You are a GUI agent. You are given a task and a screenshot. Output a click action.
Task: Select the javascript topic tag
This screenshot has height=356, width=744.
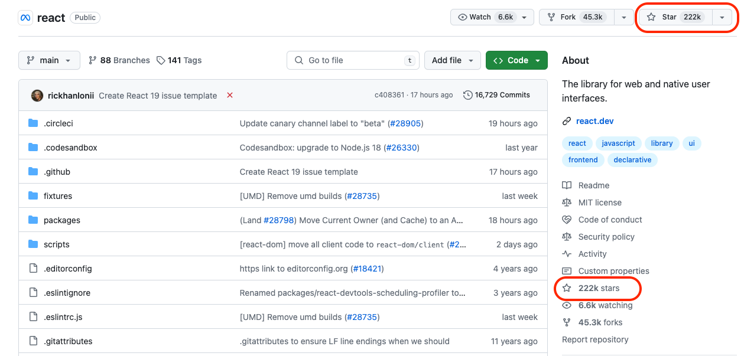tap(619, 143)
